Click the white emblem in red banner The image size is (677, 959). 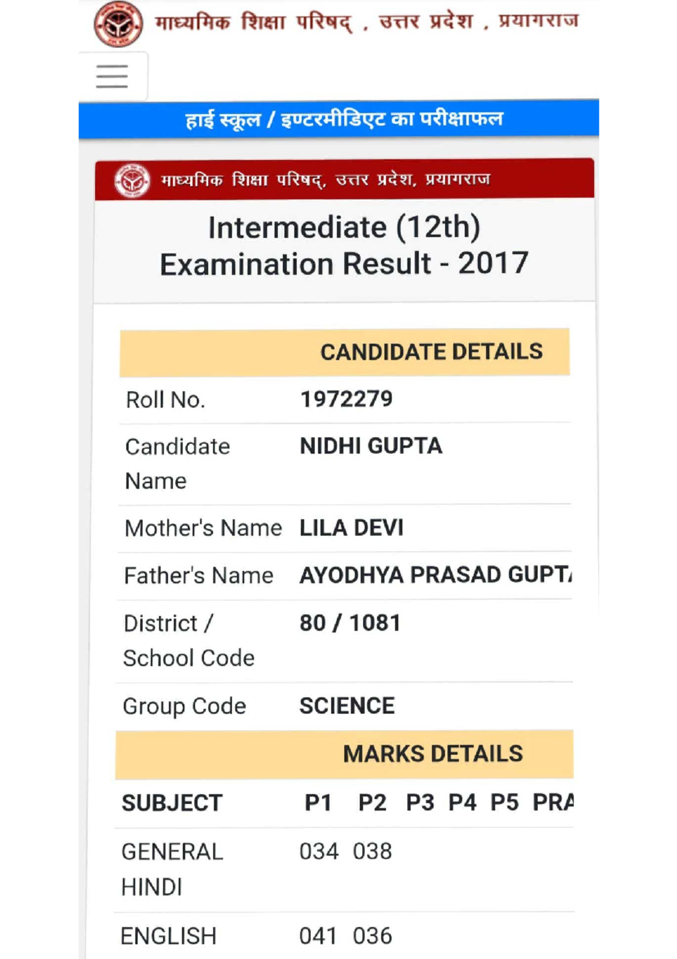(x=132, y=181)
